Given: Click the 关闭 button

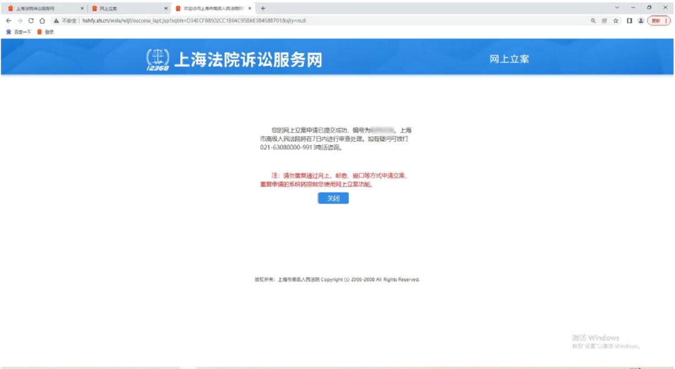Looking at the screenshot, I should 332,198.
